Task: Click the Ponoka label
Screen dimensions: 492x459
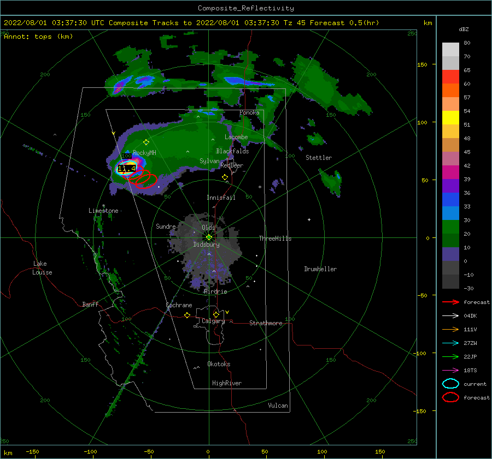Action: pos(249,112)
